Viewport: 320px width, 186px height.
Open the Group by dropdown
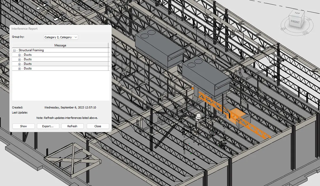61,37
